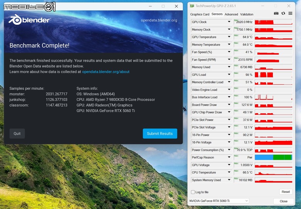Open the Bus Interface Load dropdown

click(229, 97)
